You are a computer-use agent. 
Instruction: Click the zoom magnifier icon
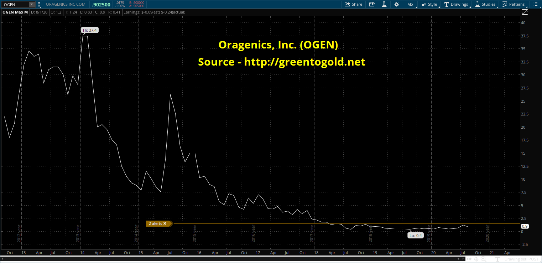(483, 259)
